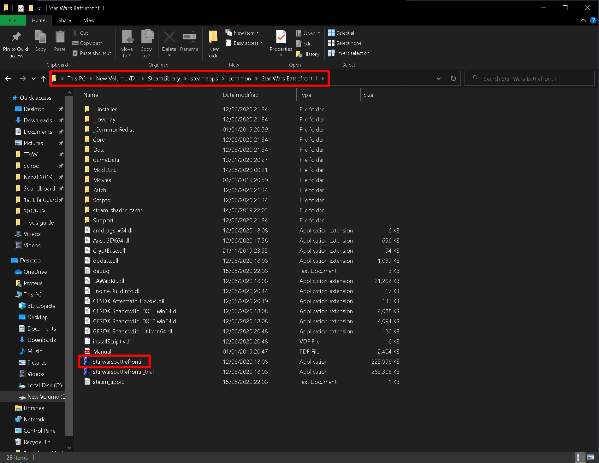Viewport: 599px width, 463px height.
Task: Sort by the Name column header
Action: point(150,95)
